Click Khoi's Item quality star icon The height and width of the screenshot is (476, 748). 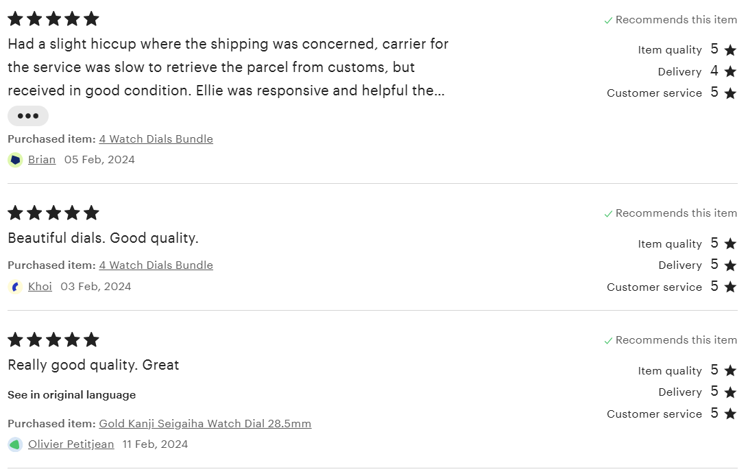click(730, 243)
